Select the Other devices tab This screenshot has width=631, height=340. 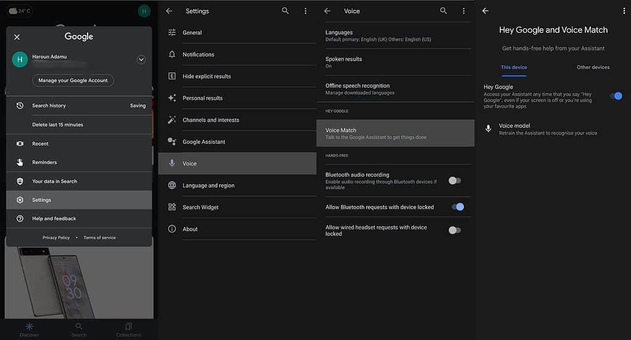point(593,67)
